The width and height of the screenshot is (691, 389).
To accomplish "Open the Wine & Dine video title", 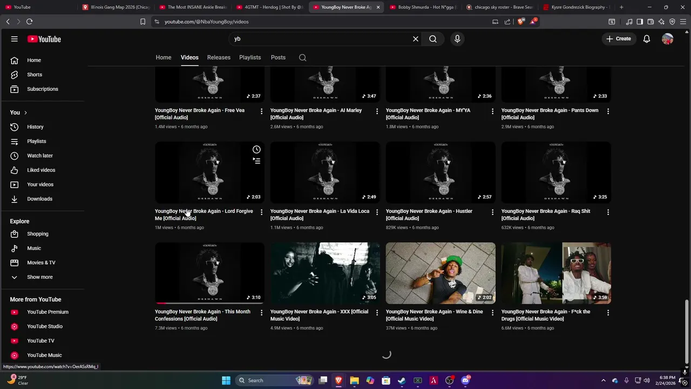I will tap(434, 315).
